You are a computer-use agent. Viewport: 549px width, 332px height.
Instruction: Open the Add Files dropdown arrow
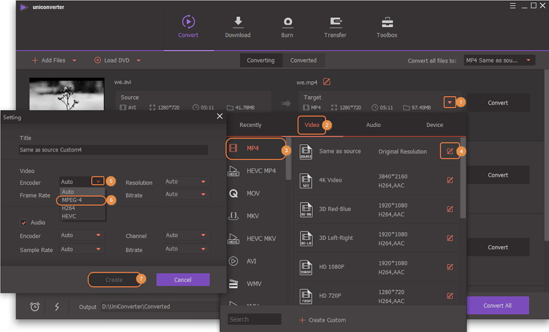pos(74,60)
